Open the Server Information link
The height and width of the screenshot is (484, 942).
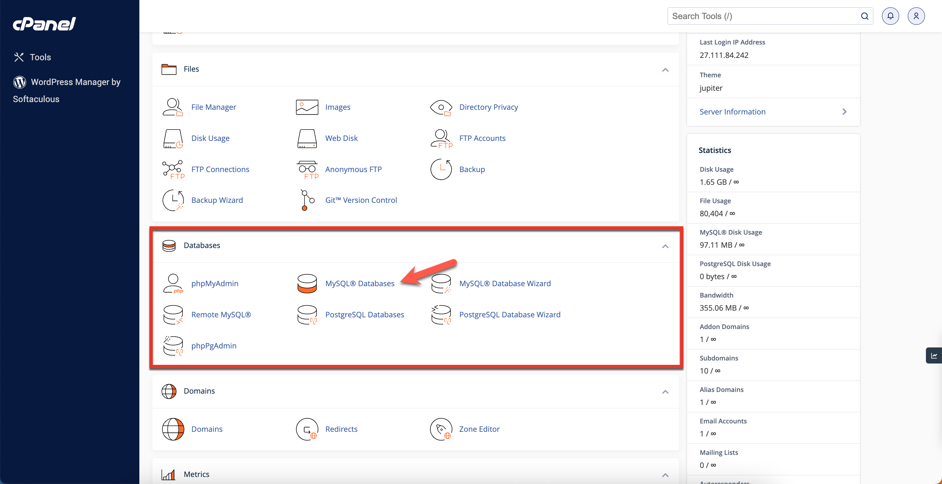(733, 112)
